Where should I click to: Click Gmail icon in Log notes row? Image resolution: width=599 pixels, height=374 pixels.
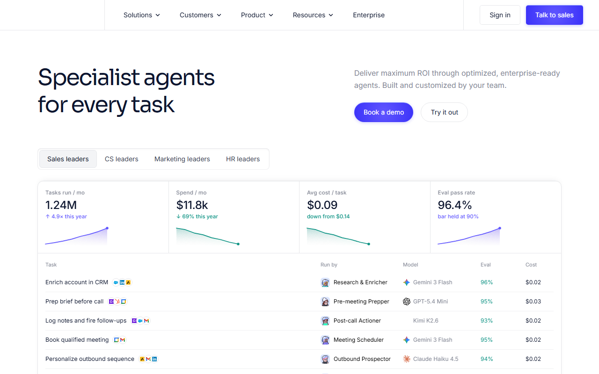pos(146,321)
